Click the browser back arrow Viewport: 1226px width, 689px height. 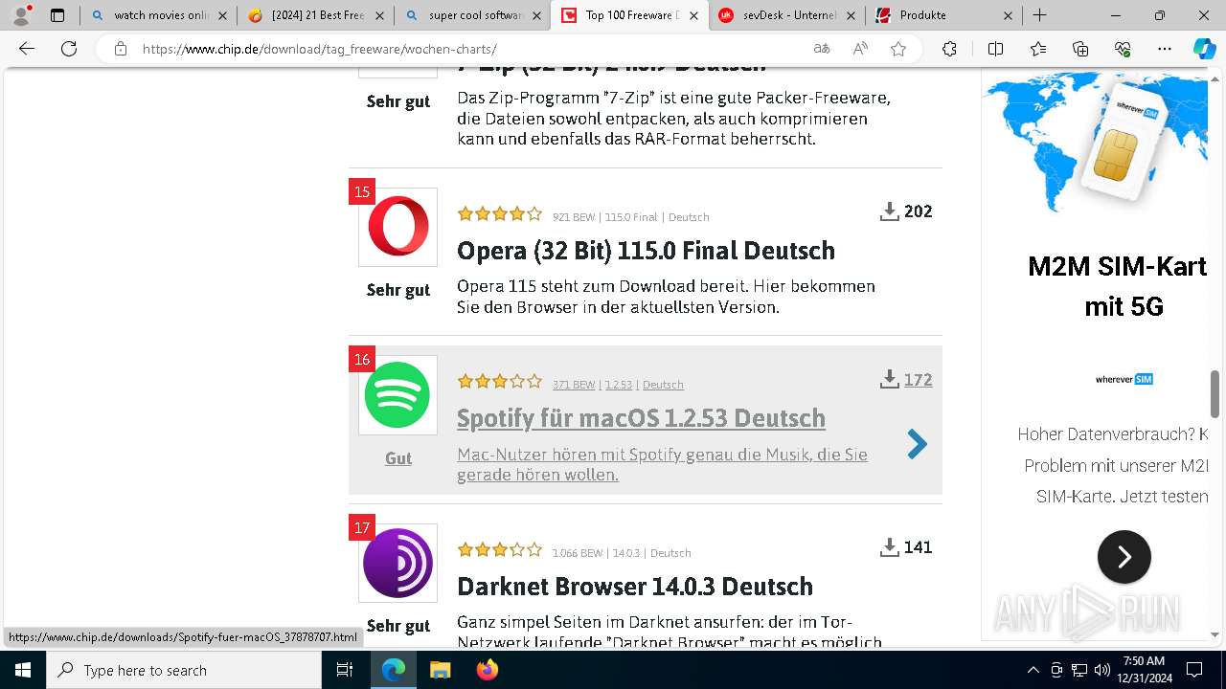27,49
